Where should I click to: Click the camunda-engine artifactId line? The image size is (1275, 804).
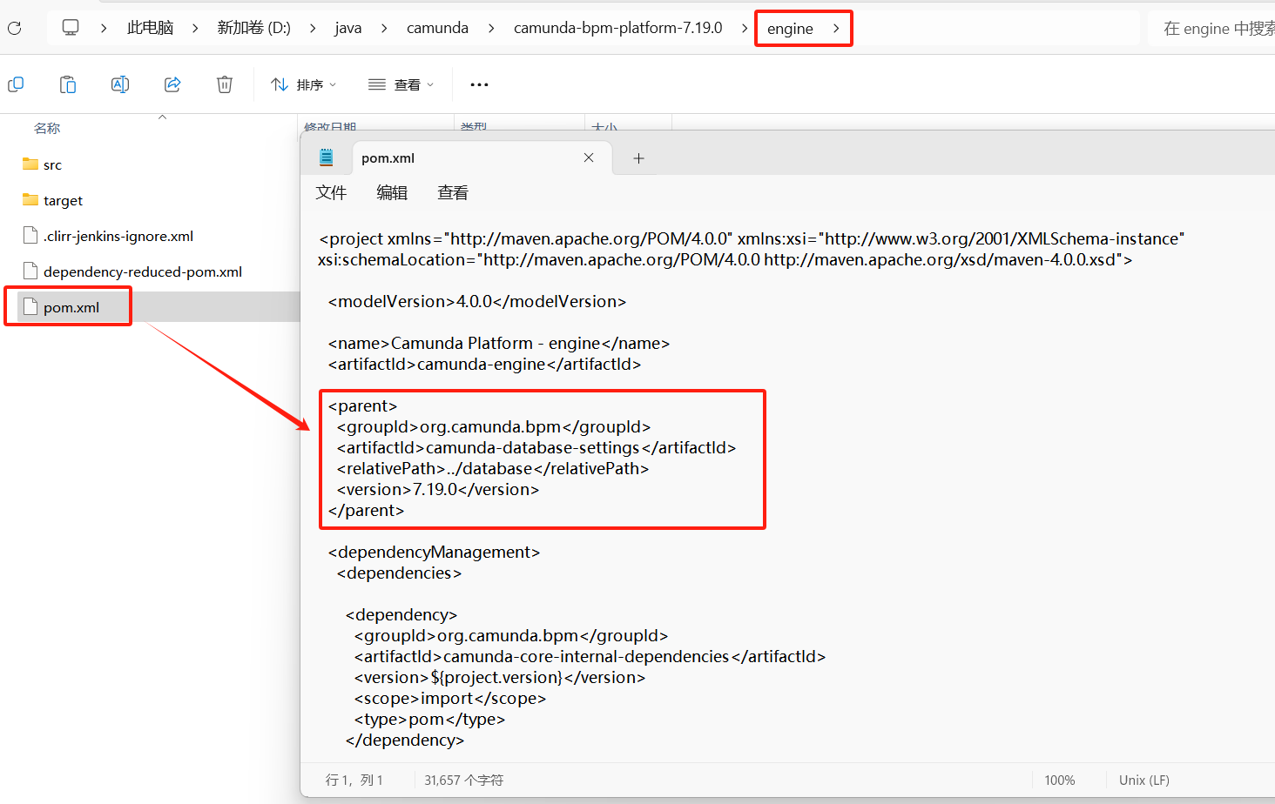(x=484, y=365)
